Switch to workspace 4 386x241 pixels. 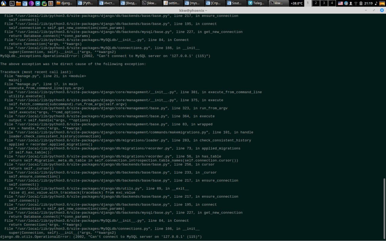pos(332,3)
